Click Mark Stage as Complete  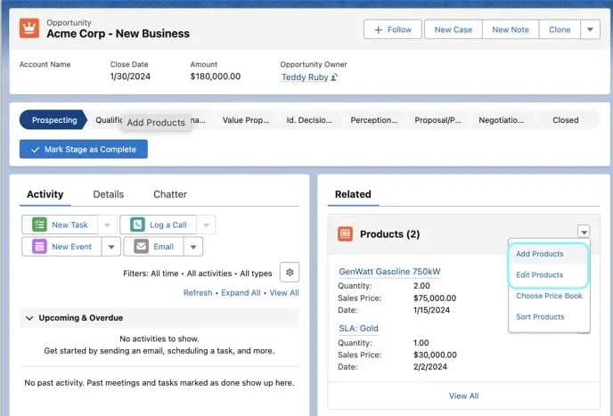[84, 150]
